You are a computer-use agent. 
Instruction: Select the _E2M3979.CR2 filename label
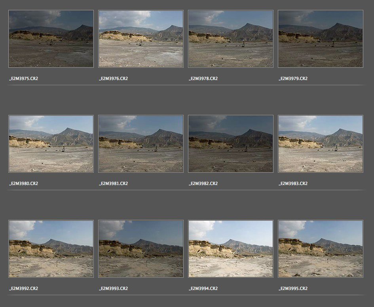pos(293,78)
